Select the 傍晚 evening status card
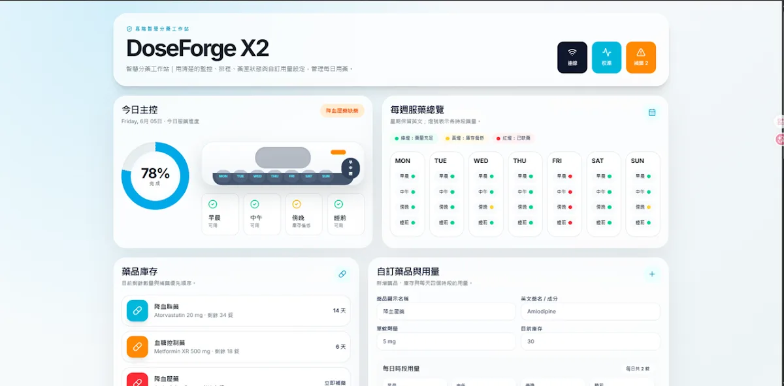The width and height of the screenshot is (784, 386). click(x=304, y=214)
